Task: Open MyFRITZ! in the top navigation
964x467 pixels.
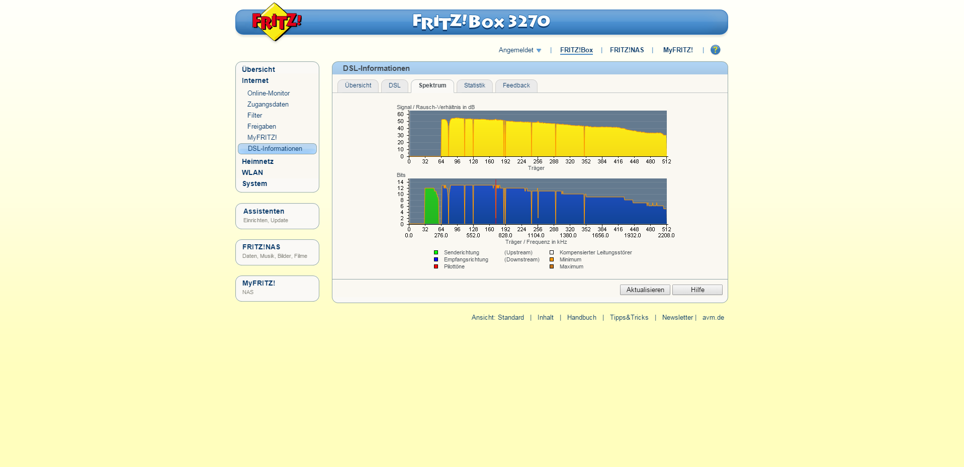Action: pos(678,50)
